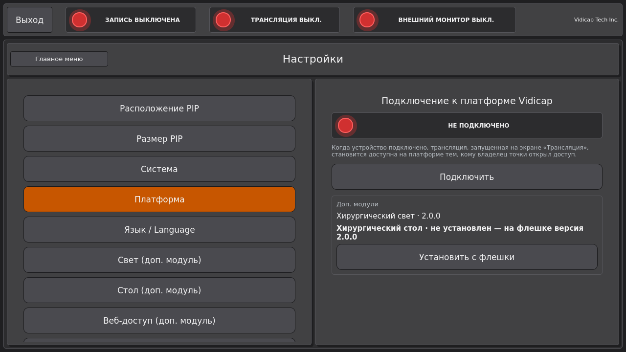The width and height of the screenshot is (626, 352).
Task: Return to Главное меню
Action: (59, 59)
